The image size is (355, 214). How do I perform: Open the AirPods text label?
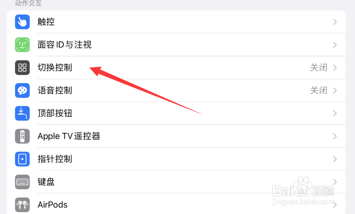point(53,205)
